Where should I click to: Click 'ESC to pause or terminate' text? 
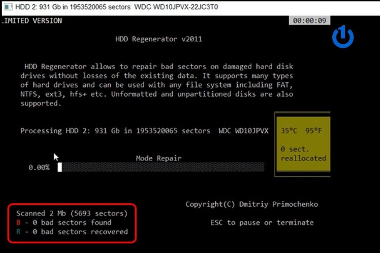point(262,223)
